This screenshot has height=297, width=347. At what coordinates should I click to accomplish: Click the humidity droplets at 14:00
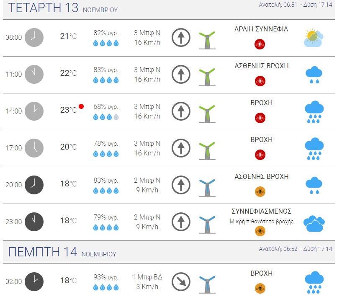point(106,117)
